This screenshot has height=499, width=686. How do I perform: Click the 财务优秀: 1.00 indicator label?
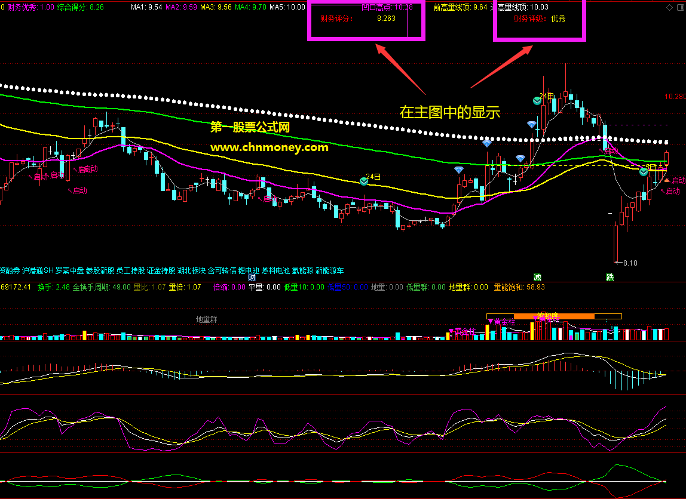(30, 7)
